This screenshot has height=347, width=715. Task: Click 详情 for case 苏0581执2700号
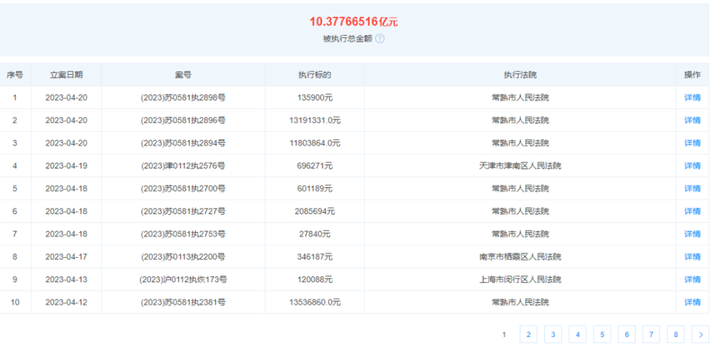point(692,188)
